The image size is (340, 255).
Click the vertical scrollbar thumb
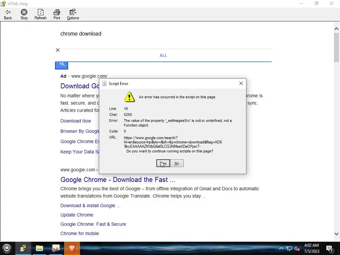[x=336, y=47]
